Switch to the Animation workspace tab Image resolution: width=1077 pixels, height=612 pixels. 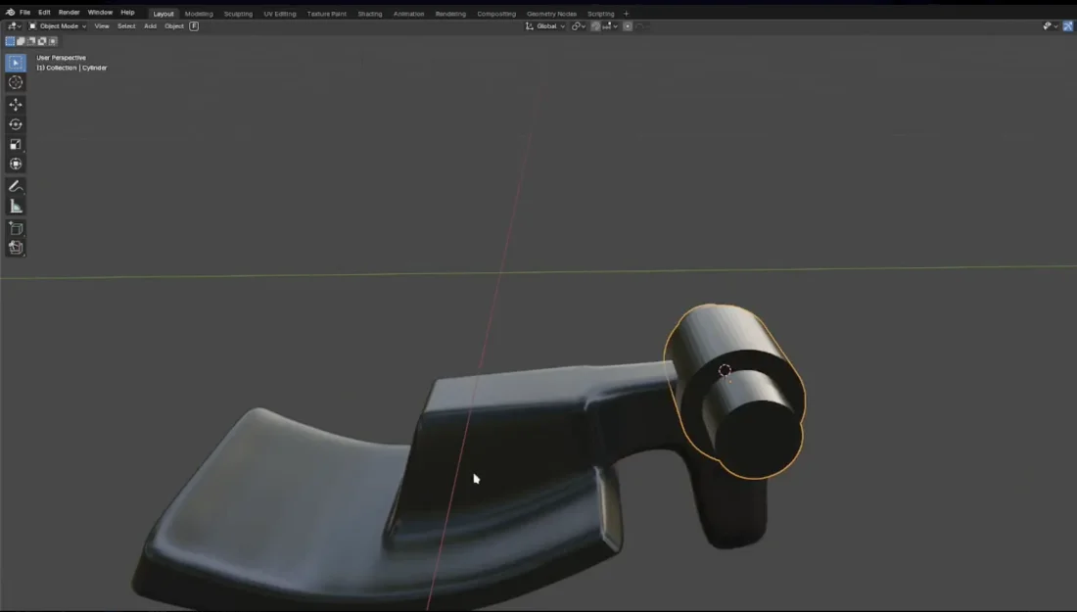click(x=408, y=14)
